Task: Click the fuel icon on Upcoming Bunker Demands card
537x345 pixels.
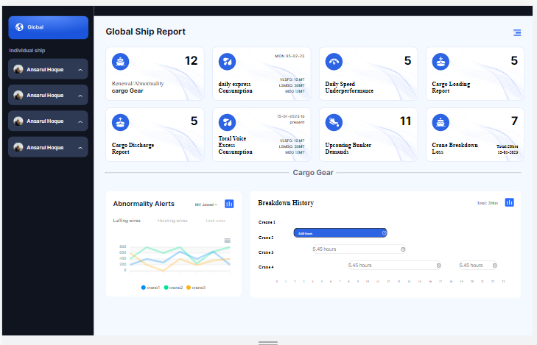Action: pyautogui.click(x=334, y=122)
